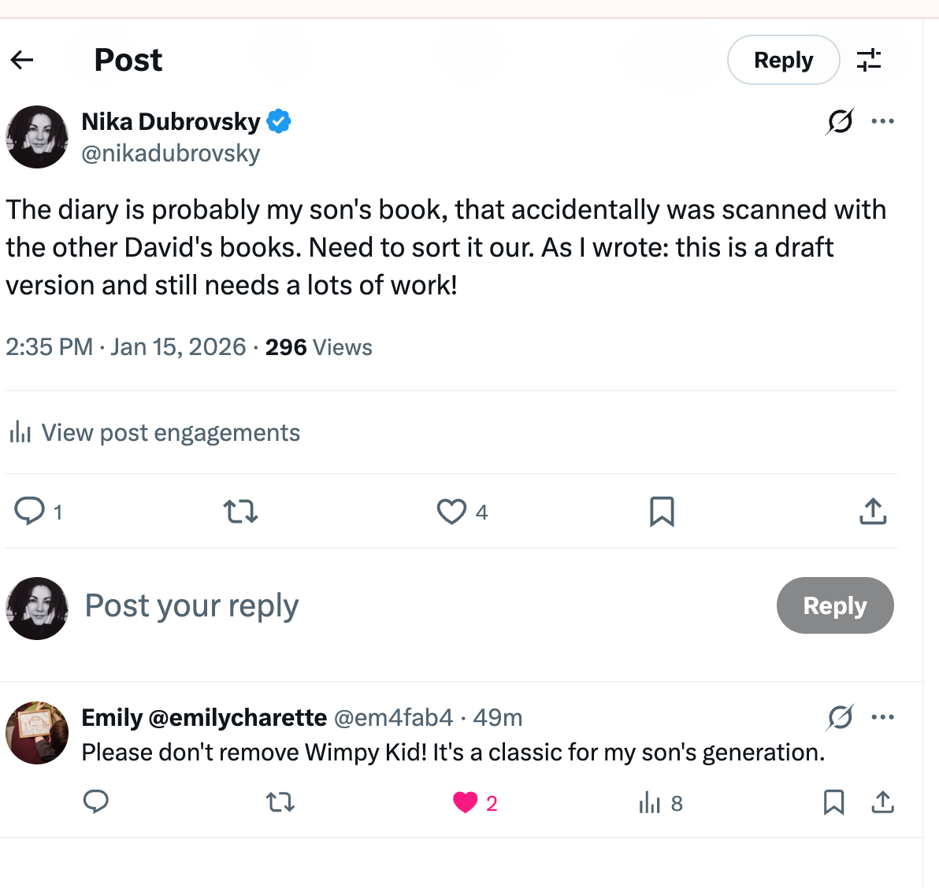Open more options on Nika's post
Viewport: 939px width, 888px height.
tap(882, 121)
